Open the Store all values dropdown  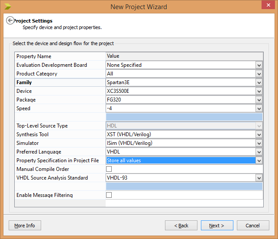point(259,160)
